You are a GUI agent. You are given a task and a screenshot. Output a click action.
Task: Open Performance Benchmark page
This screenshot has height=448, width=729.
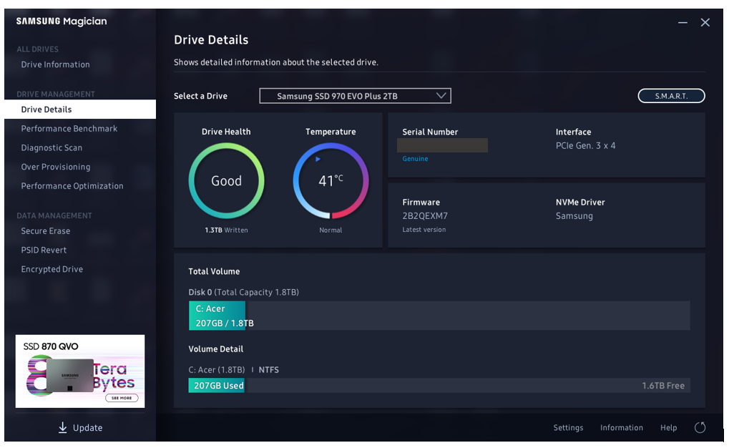coord(69,128)
